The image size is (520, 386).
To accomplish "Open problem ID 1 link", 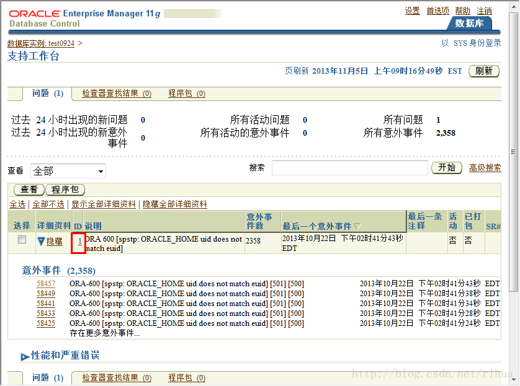I will coord(80,242).
